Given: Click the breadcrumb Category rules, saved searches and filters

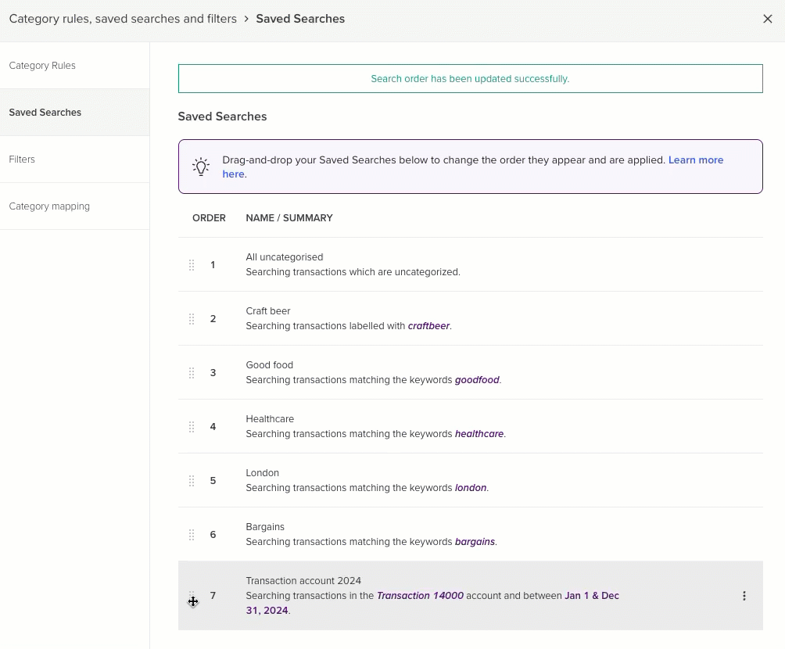Looking at the screenshot, I should [123, 19].
